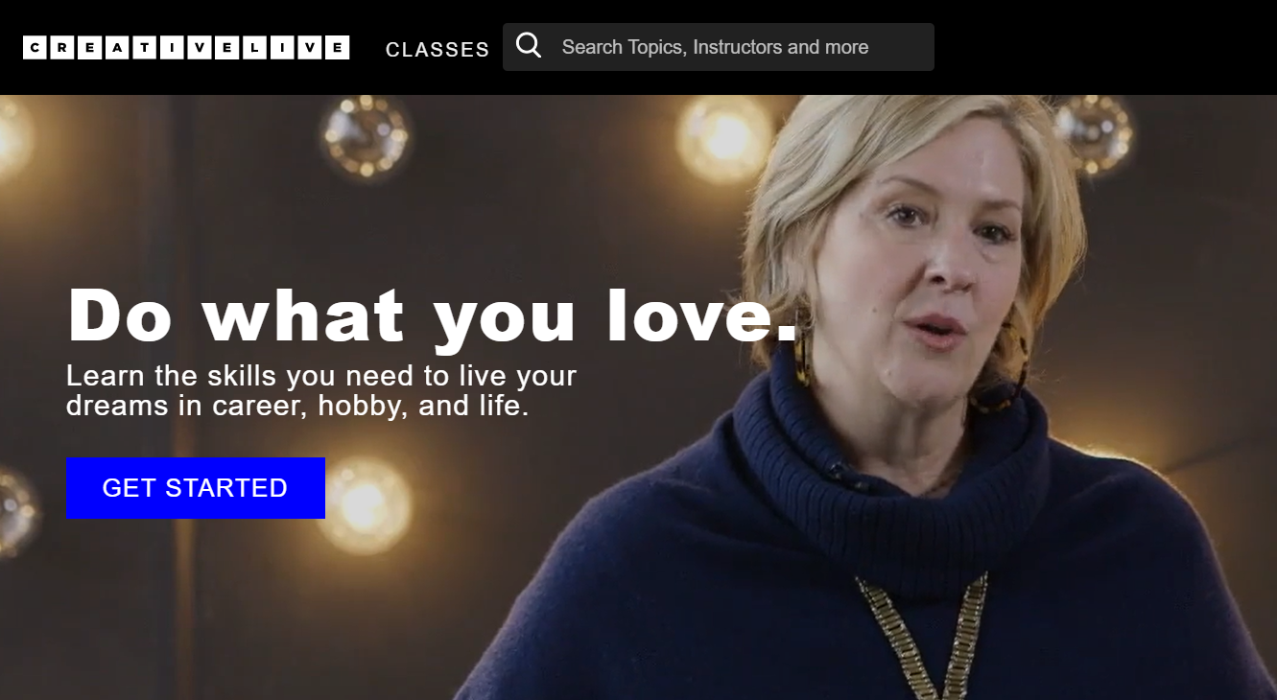
Task: Click the first "C" tile of the logo
Action: 35,48
